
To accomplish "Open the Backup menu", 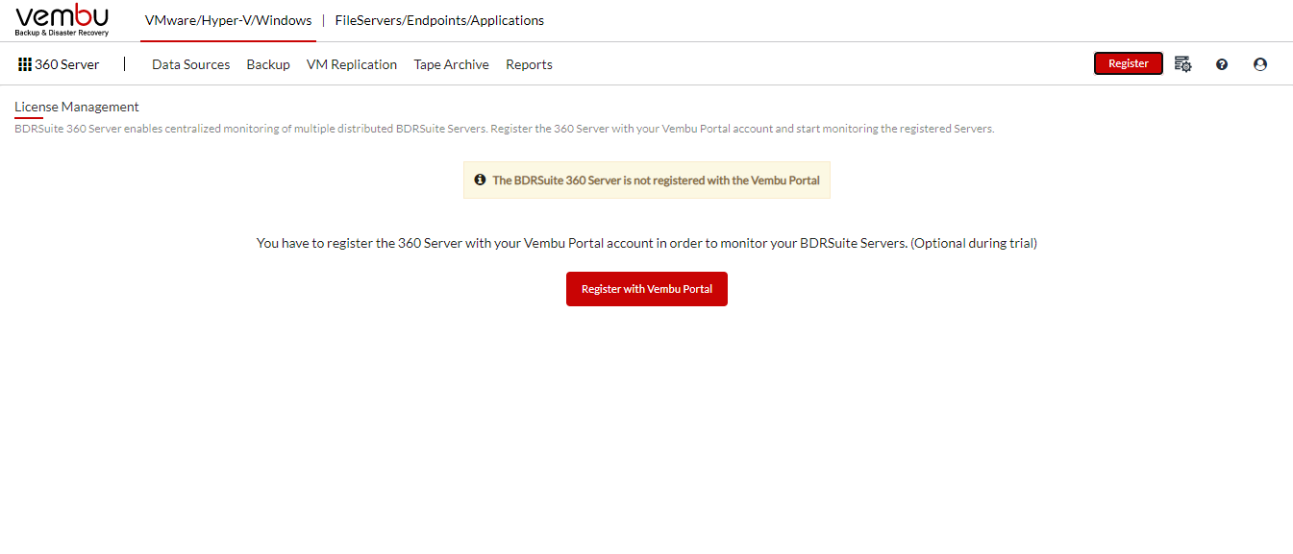I will coord(268,64).
